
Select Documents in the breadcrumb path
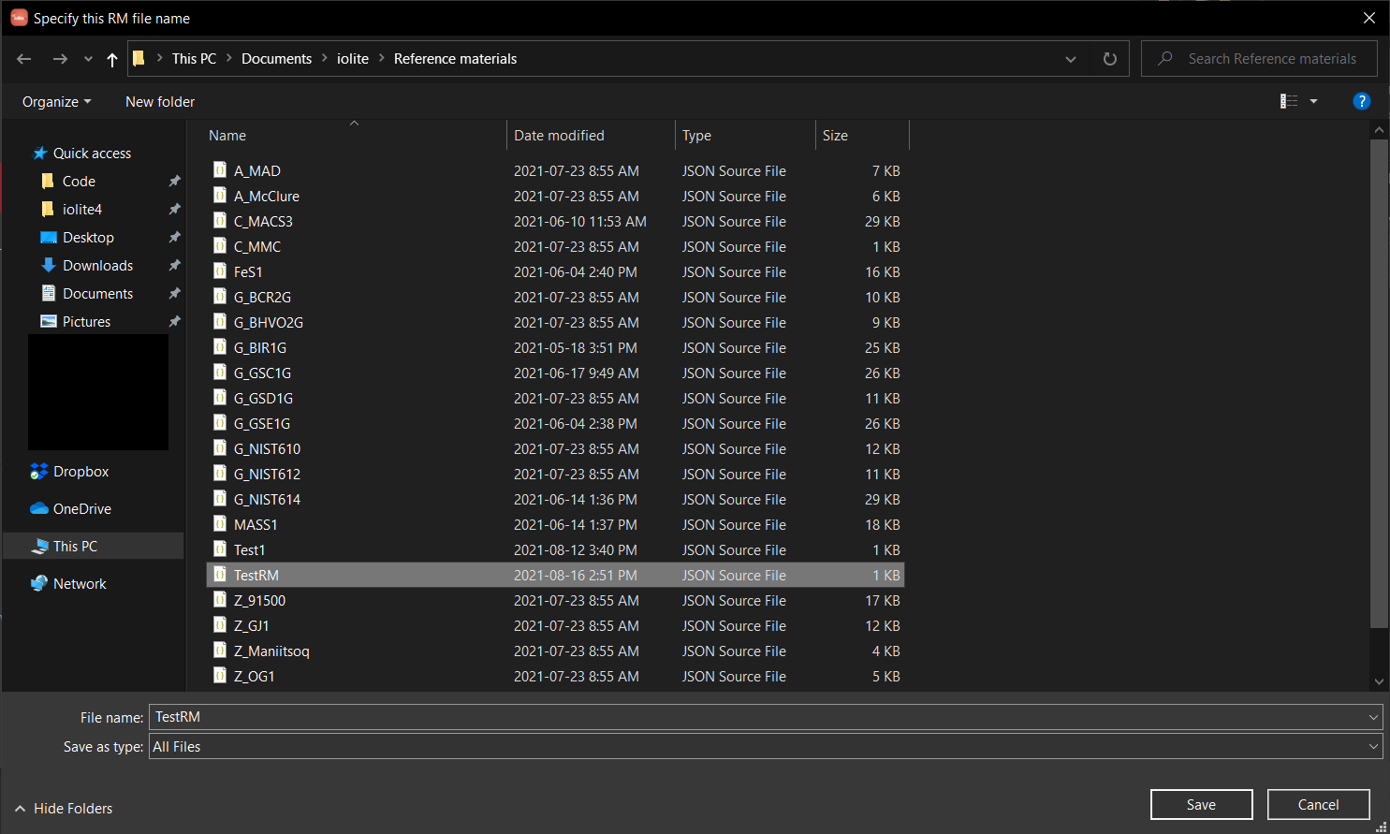pyautogui.click(x=276, y=58)
